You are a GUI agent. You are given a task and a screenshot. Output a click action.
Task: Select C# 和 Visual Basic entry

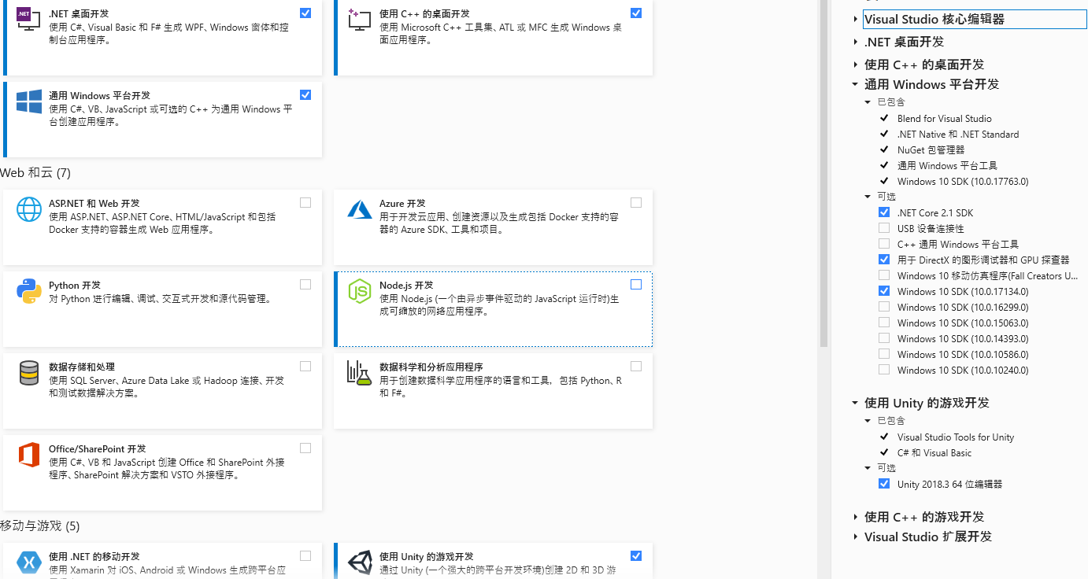click(x=934, y=452)
